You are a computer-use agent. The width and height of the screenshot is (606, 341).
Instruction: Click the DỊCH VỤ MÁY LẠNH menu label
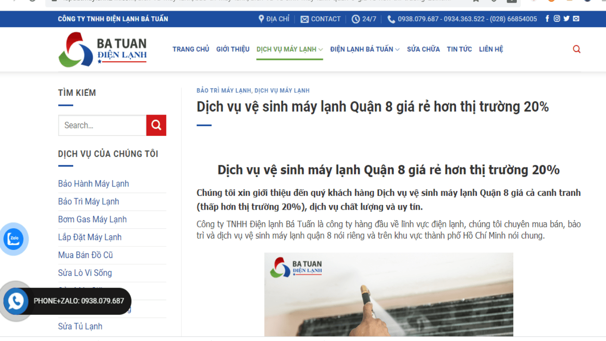pos(286,49)
